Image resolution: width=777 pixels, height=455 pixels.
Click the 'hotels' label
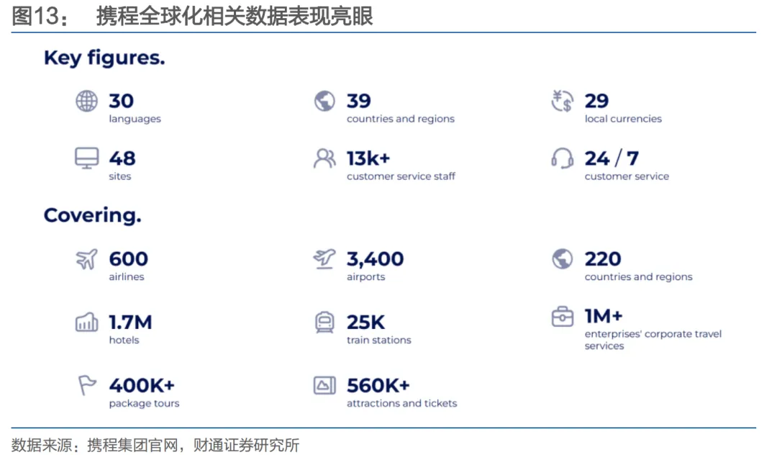pos(124,340)
